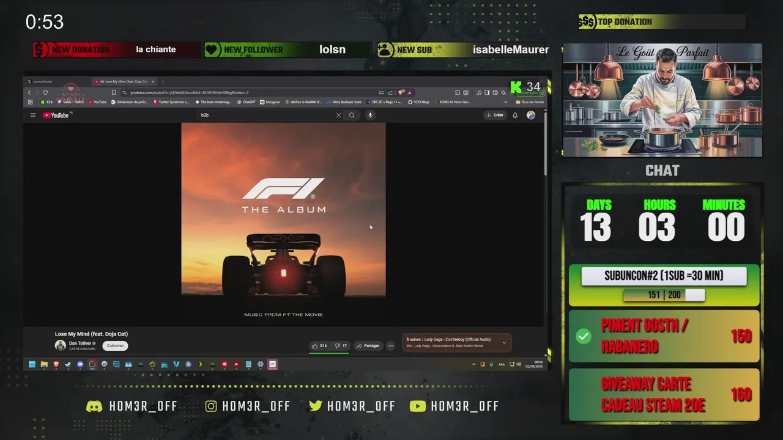Go to the YouTube home logo
Image resolution: width=783 pixels, height=440 pixels.
(x=56, y=115)
